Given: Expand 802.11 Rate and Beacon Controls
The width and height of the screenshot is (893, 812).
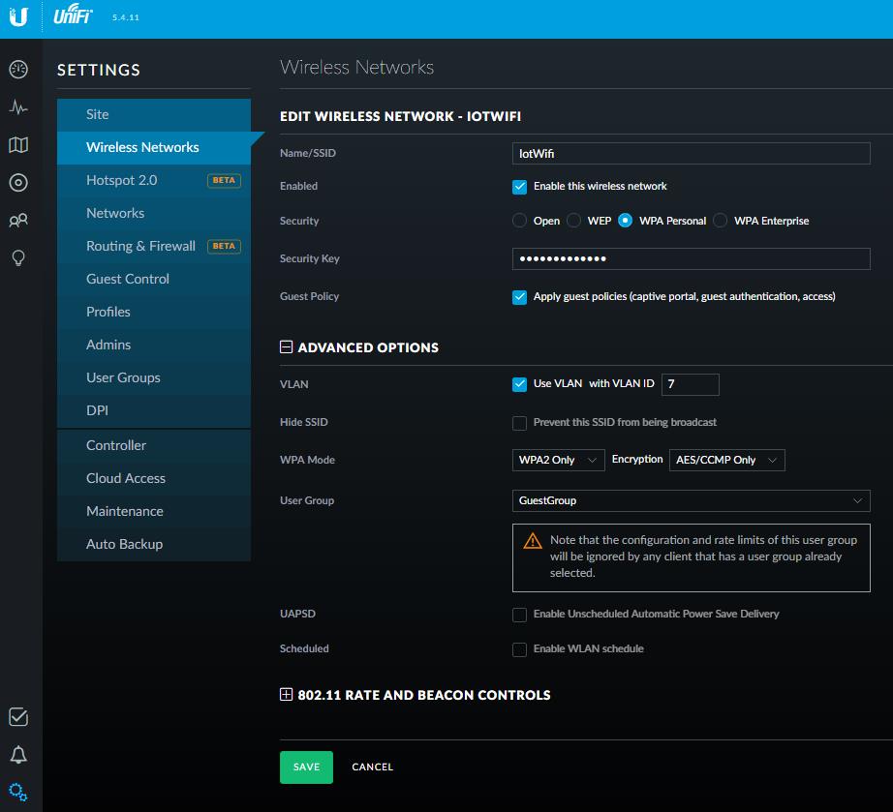Looking at the screenshot, I should 286,695.
